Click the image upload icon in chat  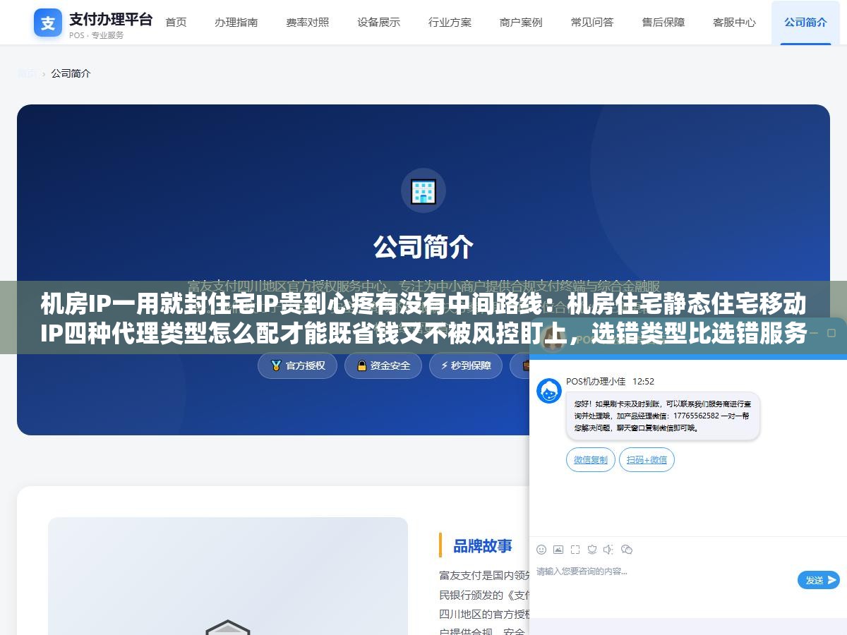558,550
